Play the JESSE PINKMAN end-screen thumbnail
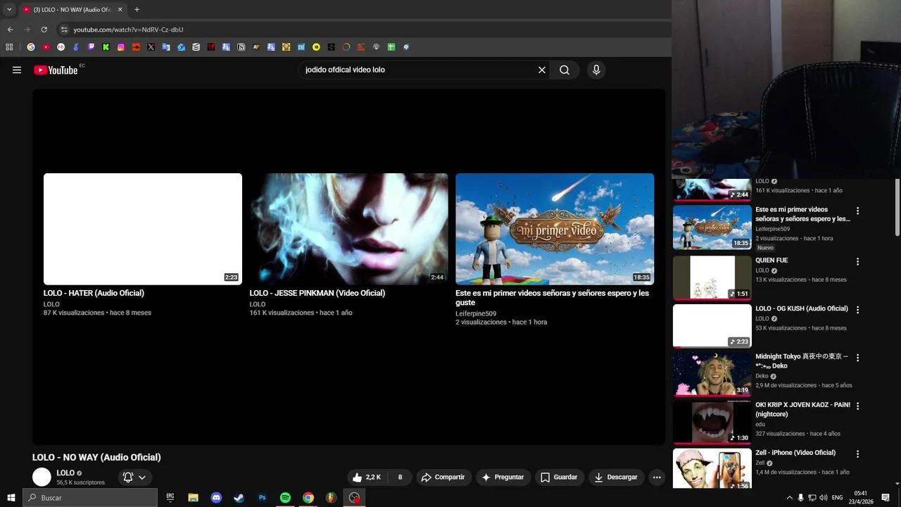Image resolution: width=901 pixels, height=507 pixels. click(x=348, y=229)
